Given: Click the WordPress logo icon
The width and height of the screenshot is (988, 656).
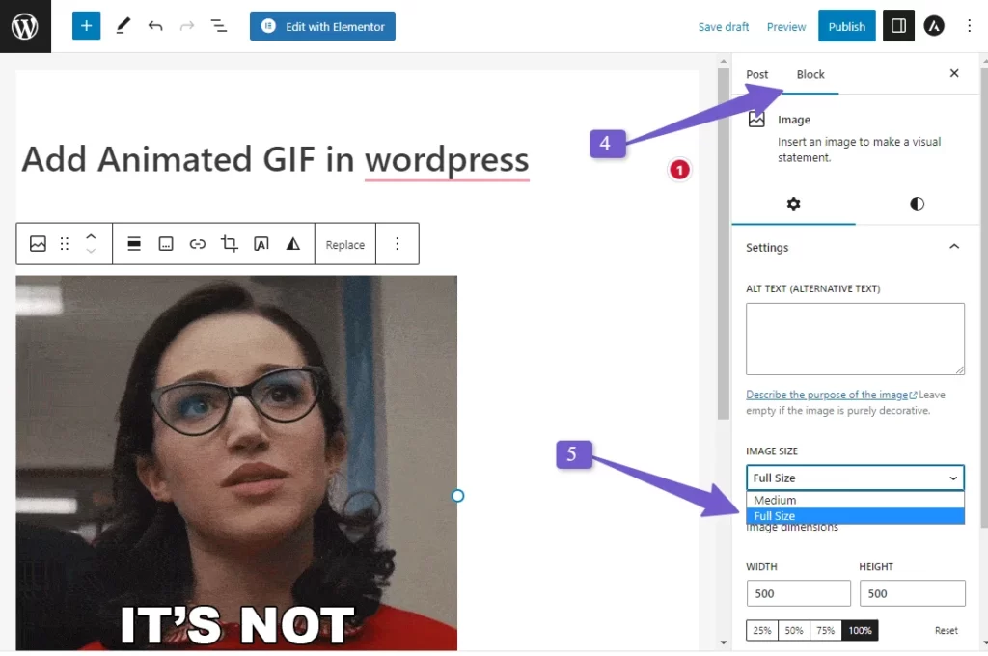Looking at the screenshot, I should click(25, 26).
